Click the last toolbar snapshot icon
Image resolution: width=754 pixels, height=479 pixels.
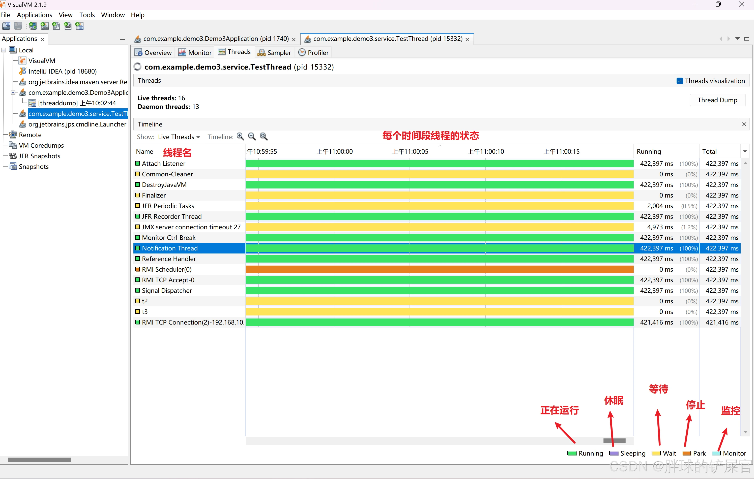point(79,26)
